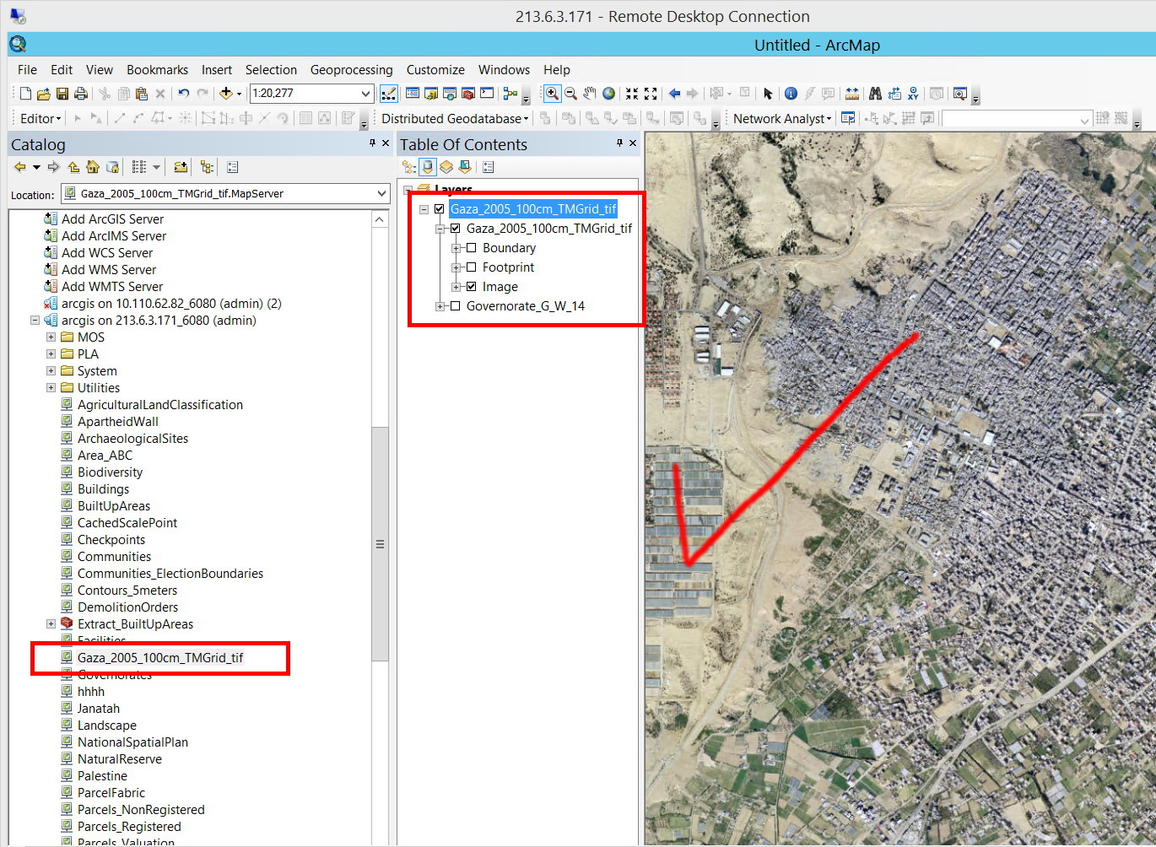Open the Customize menu
The width and height of the screenshot is (1156, 847).
click(x=435, y=70)
